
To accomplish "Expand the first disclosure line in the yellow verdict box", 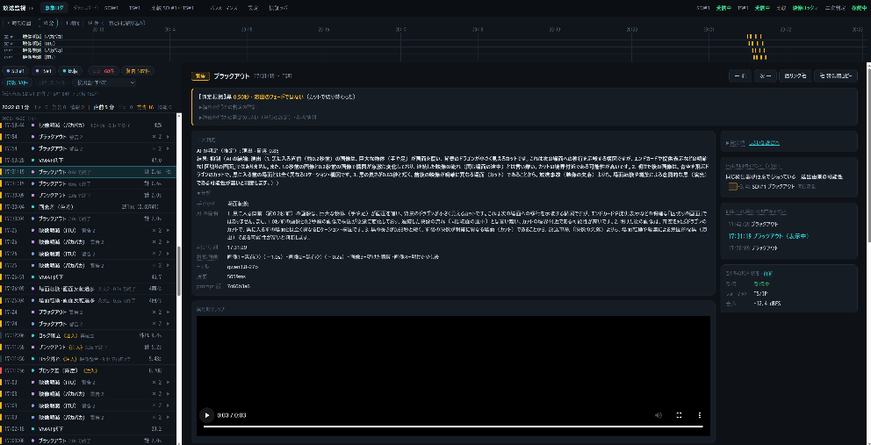I will click(227, 107).
